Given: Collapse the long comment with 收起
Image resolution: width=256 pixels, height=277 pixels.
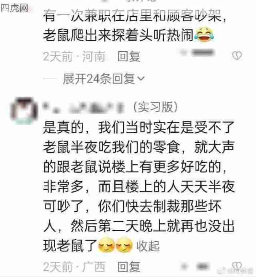Looking at the screenshot, I should tap(148, 246).
